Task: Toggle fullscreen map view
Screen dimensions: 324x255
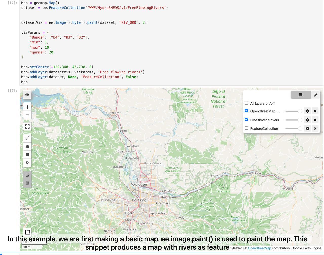Action: pos(27,126)
